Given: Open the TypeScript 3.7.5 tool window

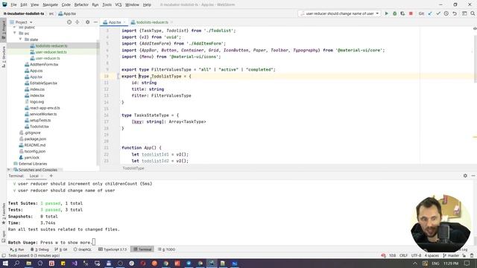Looking at the screenshot, I should click(x=113, y=249).
